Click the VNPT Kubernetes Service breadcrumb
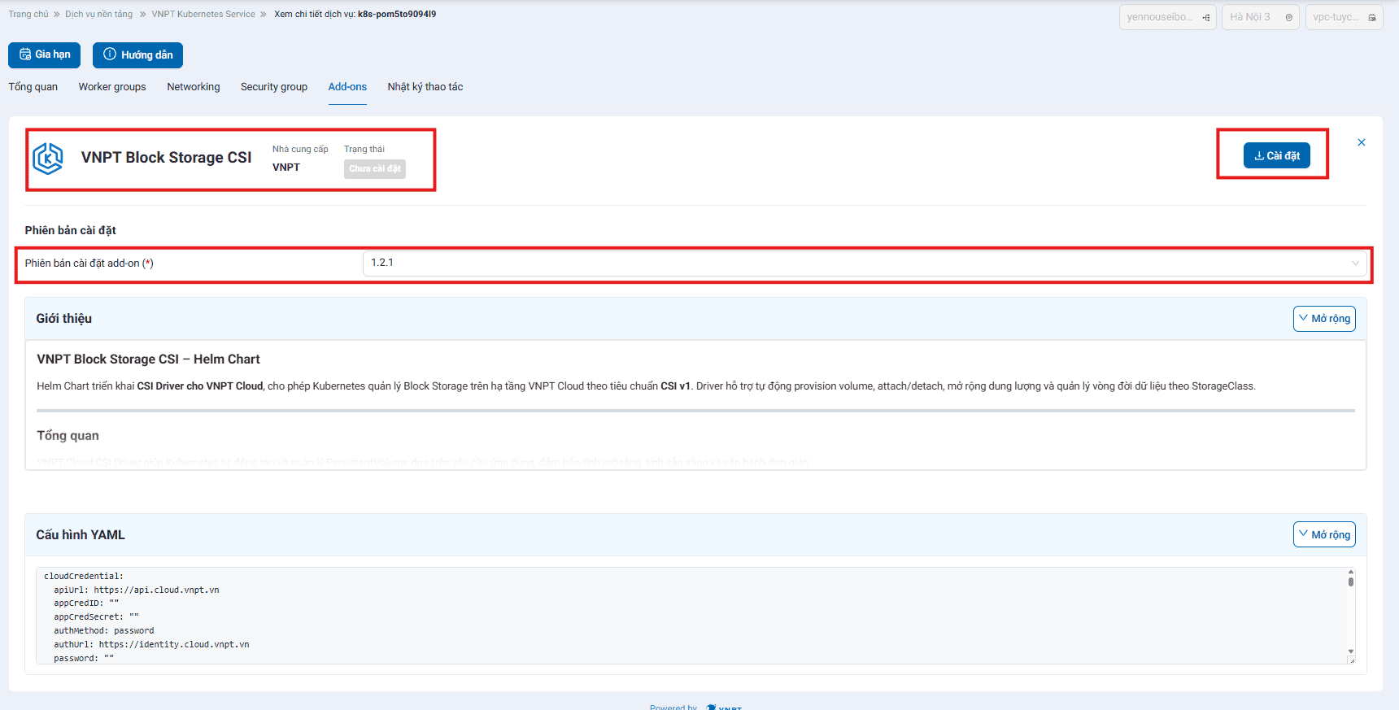The width and height of the screenshot is (1399, 710). click(x=203, y=15)
